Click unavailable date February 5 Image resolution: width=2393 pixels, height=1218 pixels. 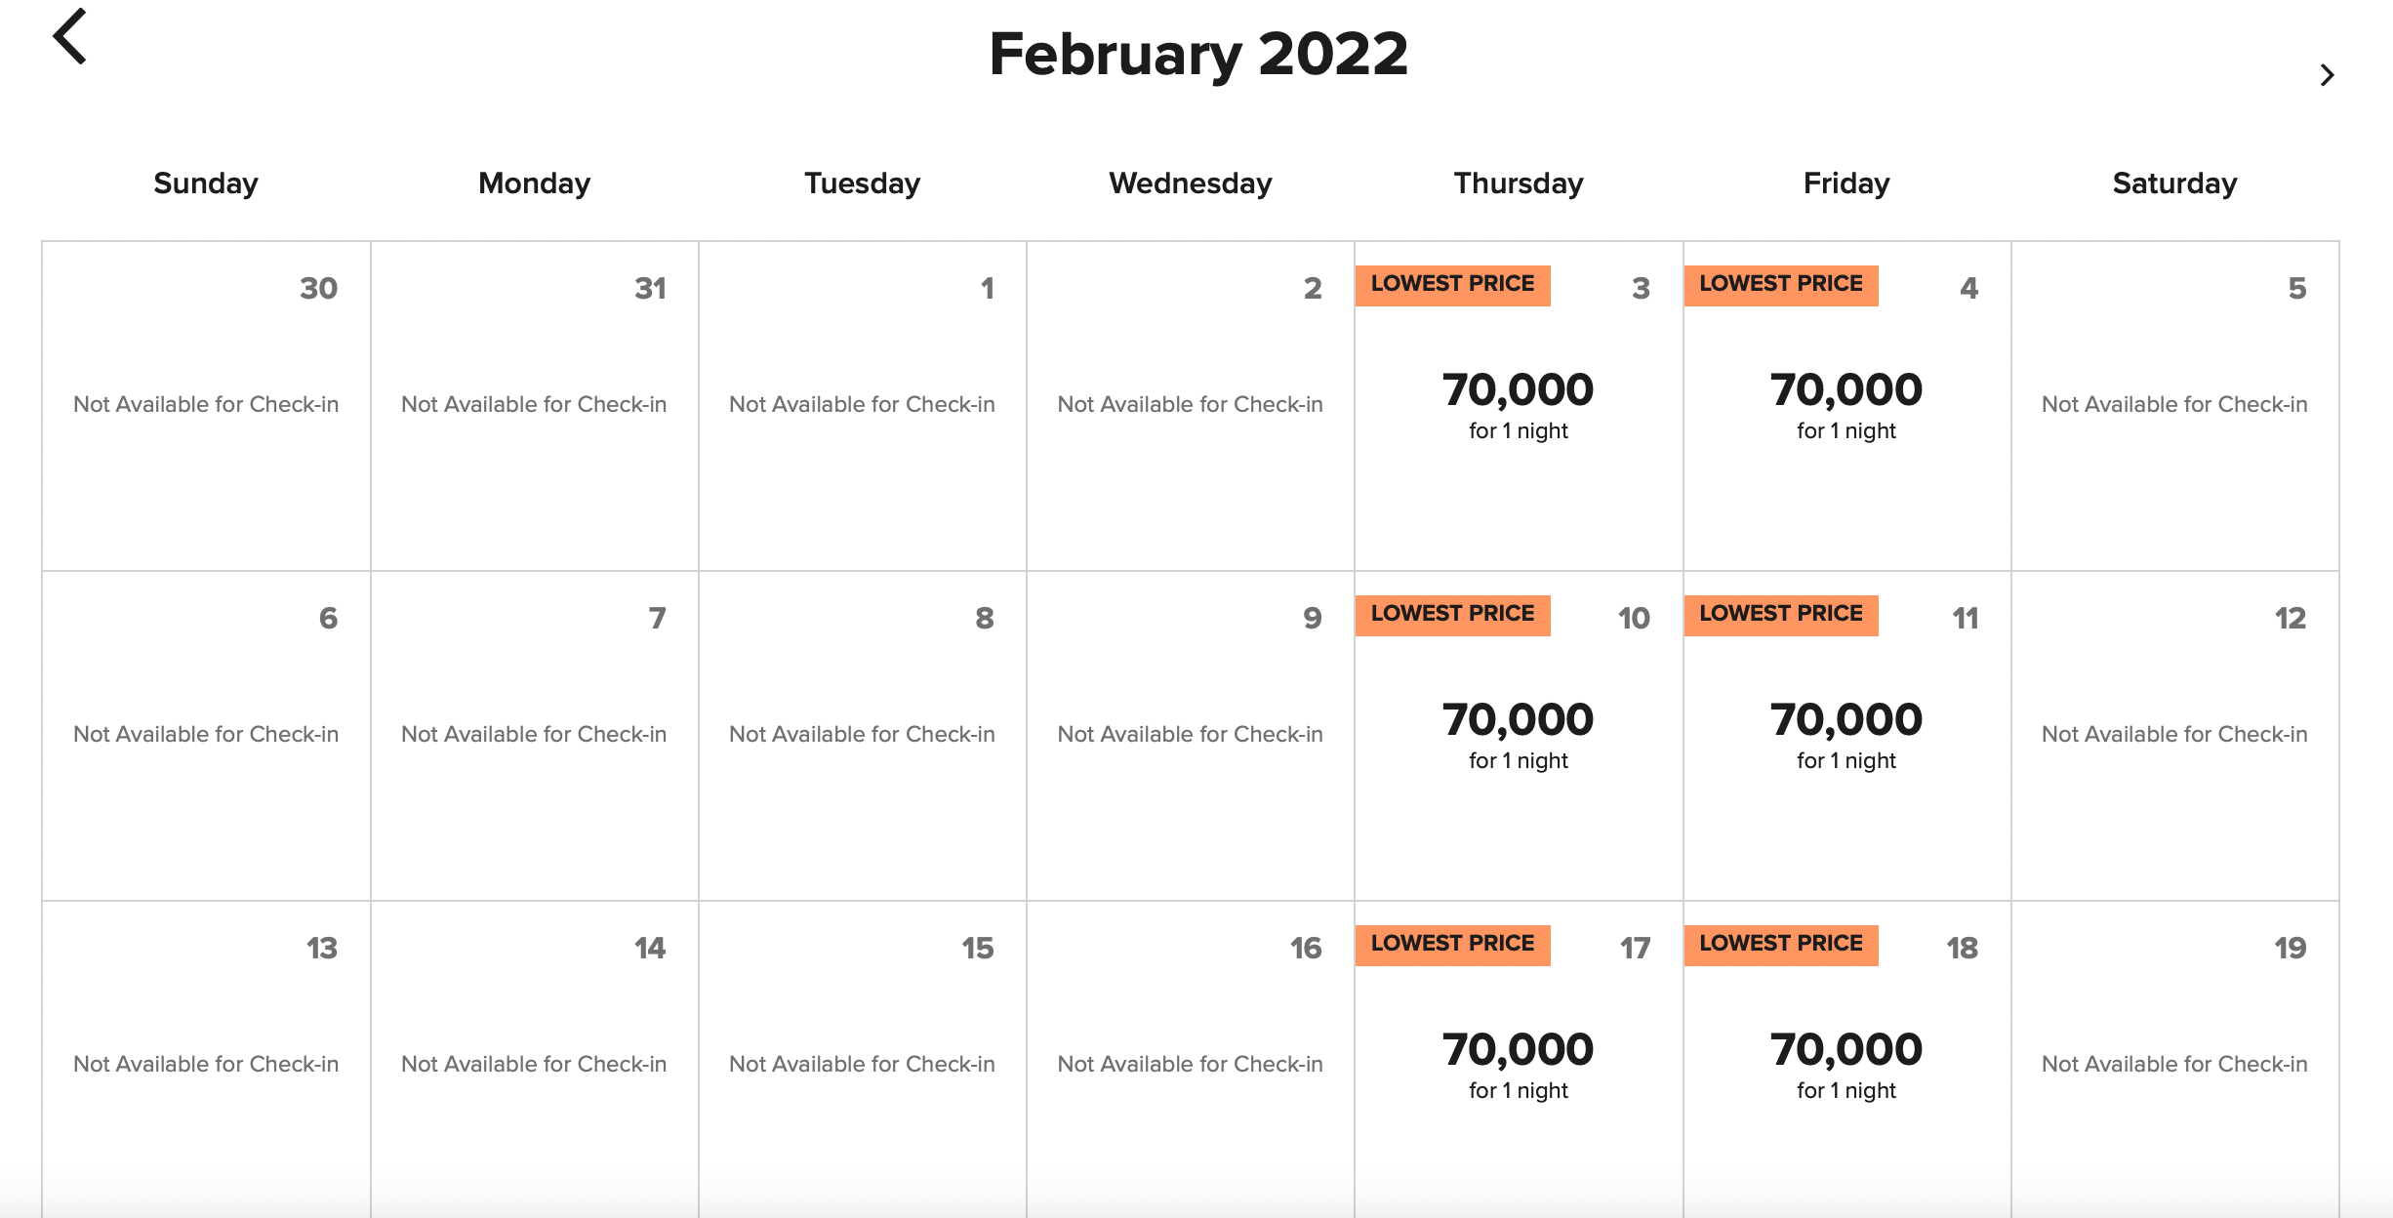pyautogui.click(x=2175, y=406)
